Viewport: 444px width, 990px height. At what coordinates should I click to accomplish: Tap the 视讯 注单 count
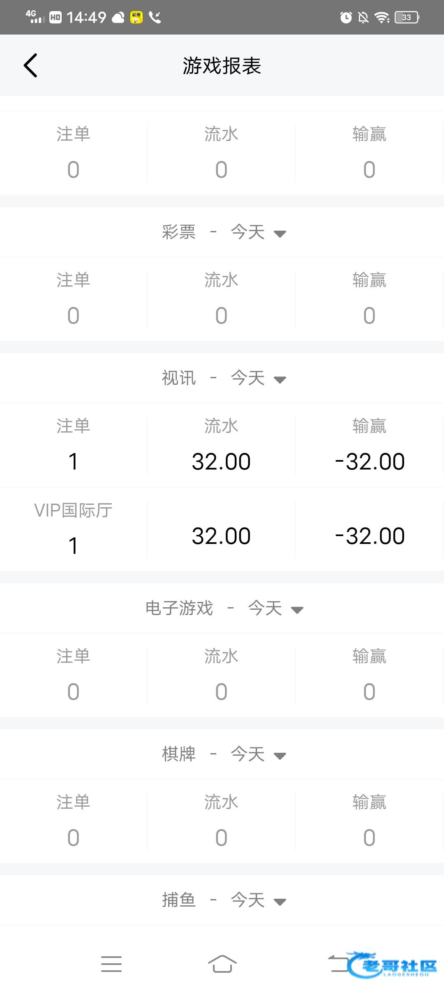point(73,461)
